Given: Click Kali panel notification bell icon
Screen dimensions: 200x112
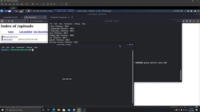Looking at the screenshot, I should [188, 11].
